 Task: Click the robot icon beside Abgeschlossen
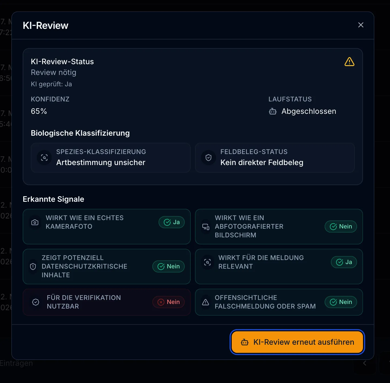point(273,111)
